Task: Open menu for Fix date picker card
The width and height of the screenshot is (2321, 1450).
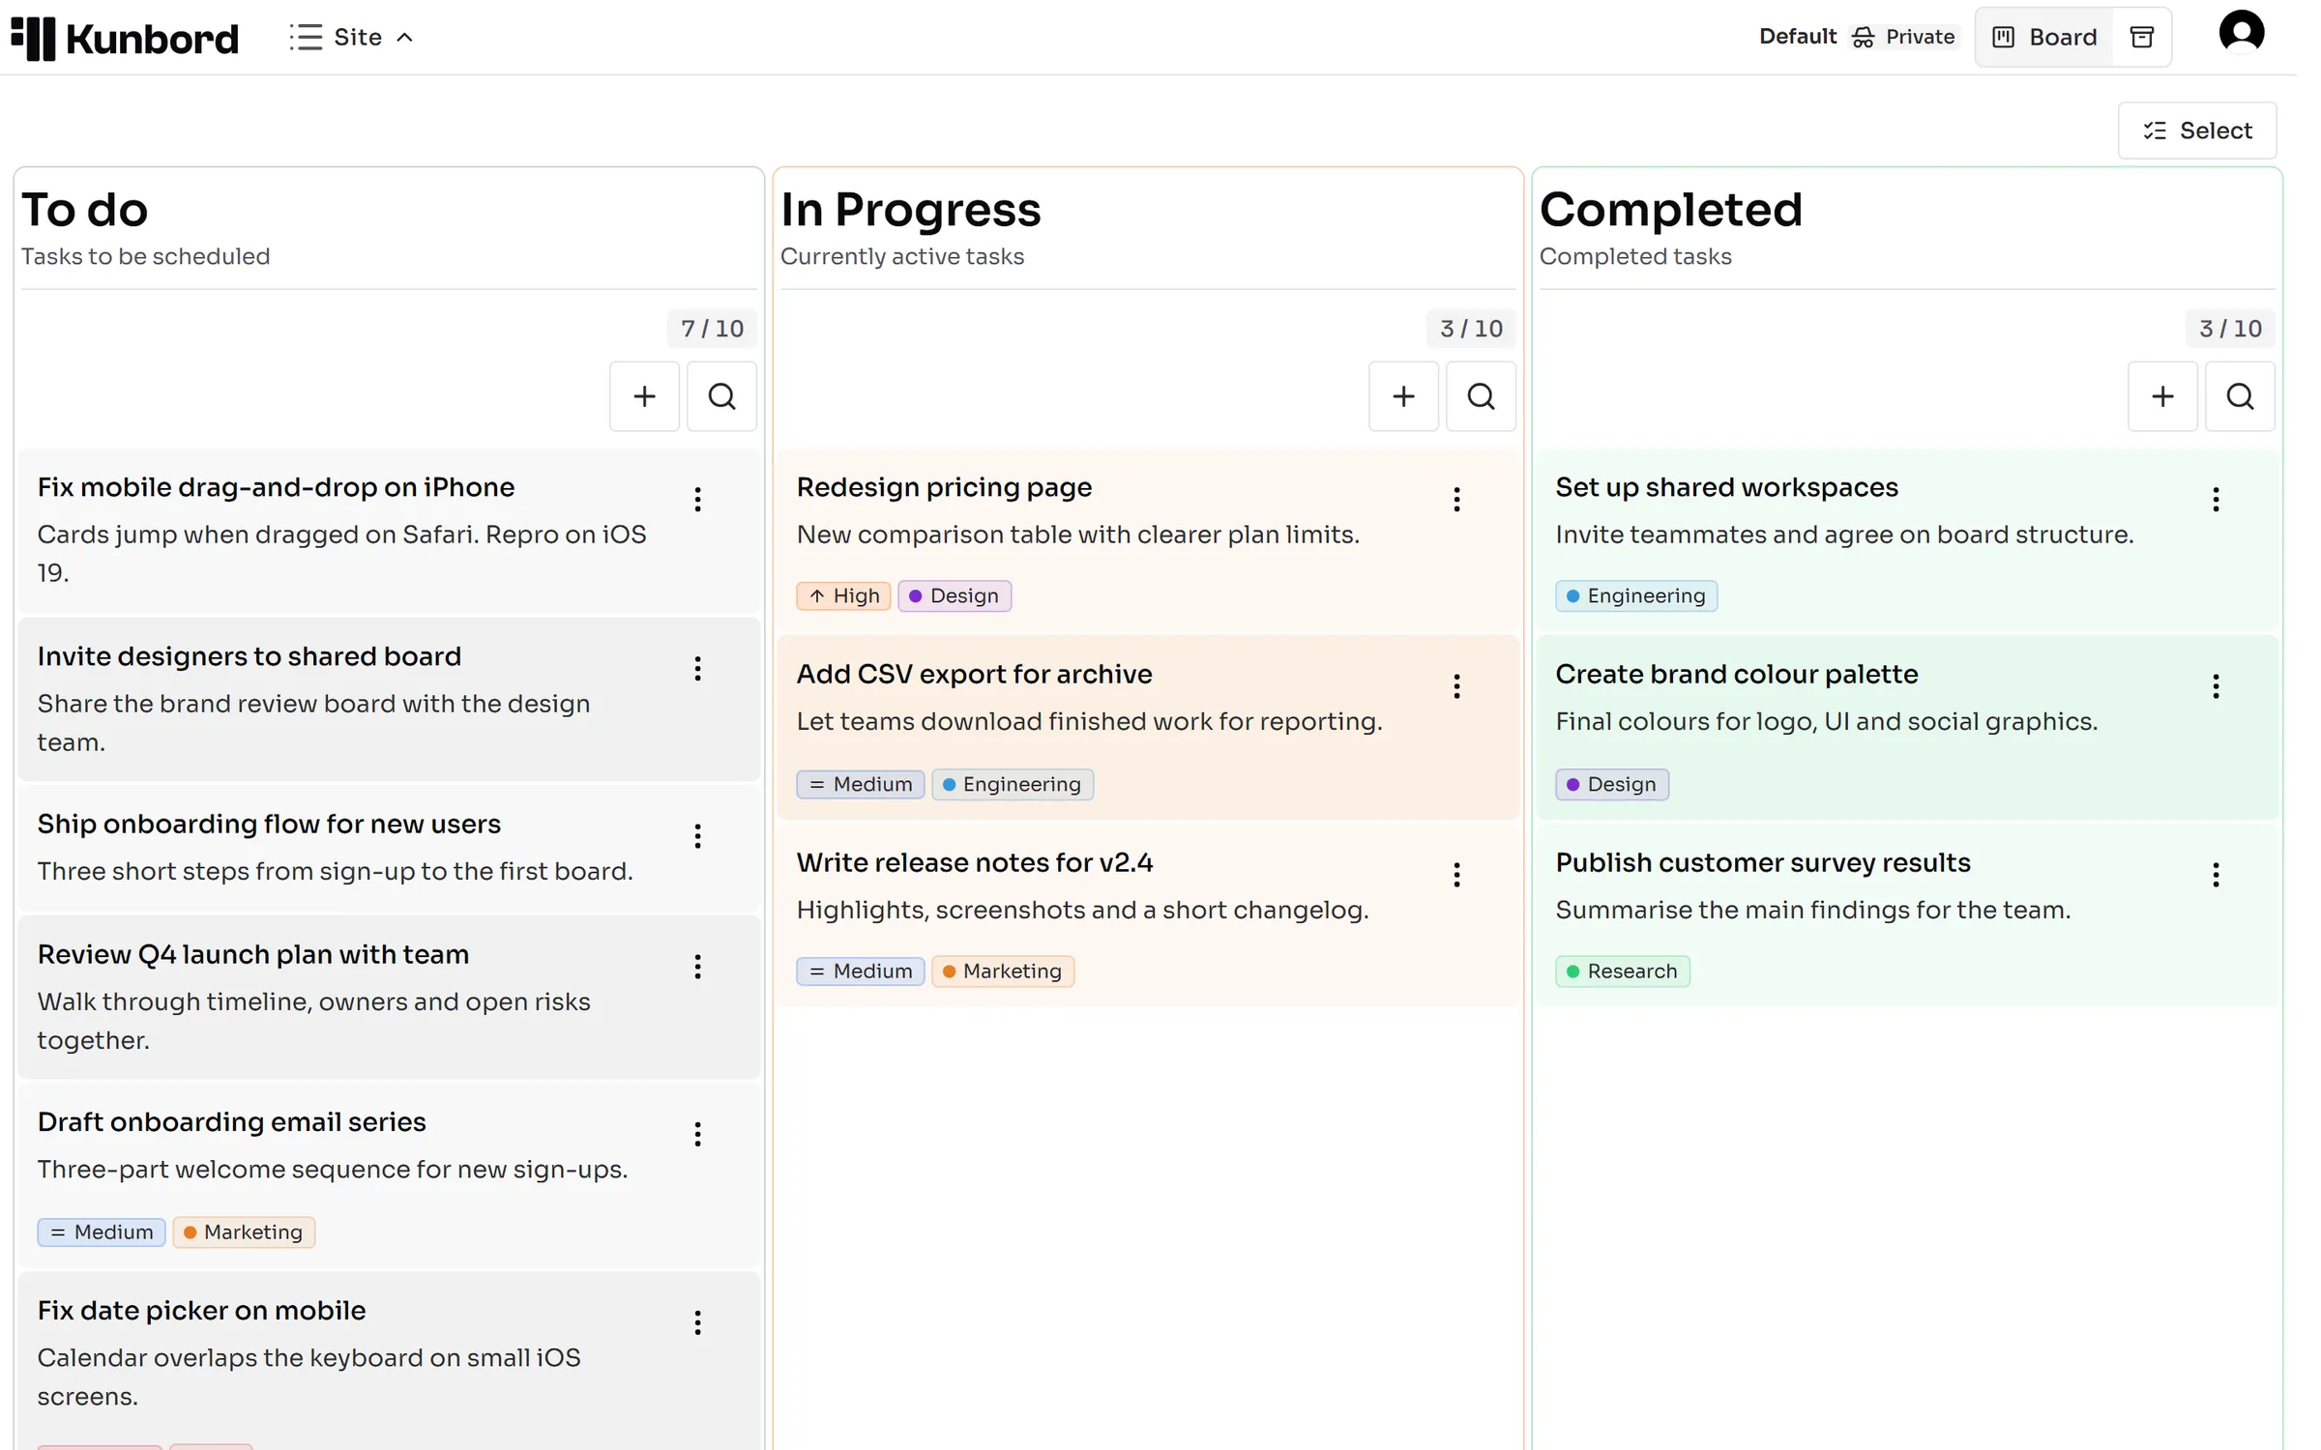Action: (697, 1322)
